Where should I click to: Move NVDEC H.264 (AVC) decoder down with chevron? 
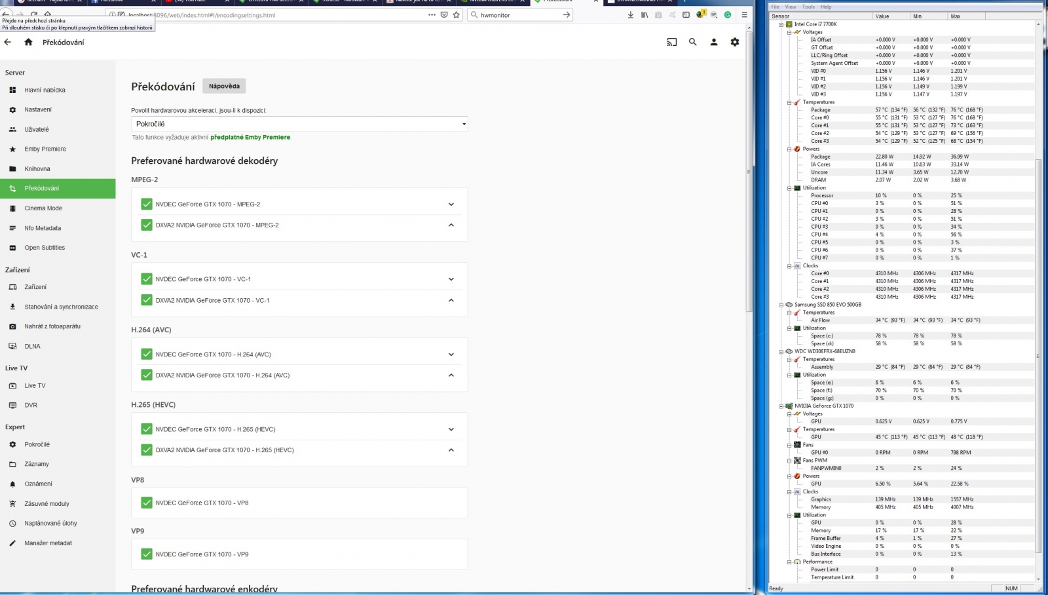point(451,354)
